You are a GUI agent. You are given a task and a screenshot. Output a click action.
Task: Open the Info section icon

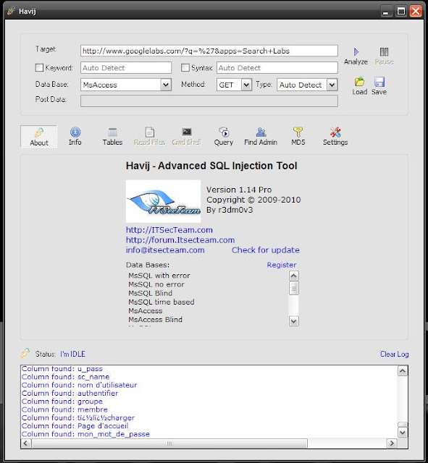[75, 132]
